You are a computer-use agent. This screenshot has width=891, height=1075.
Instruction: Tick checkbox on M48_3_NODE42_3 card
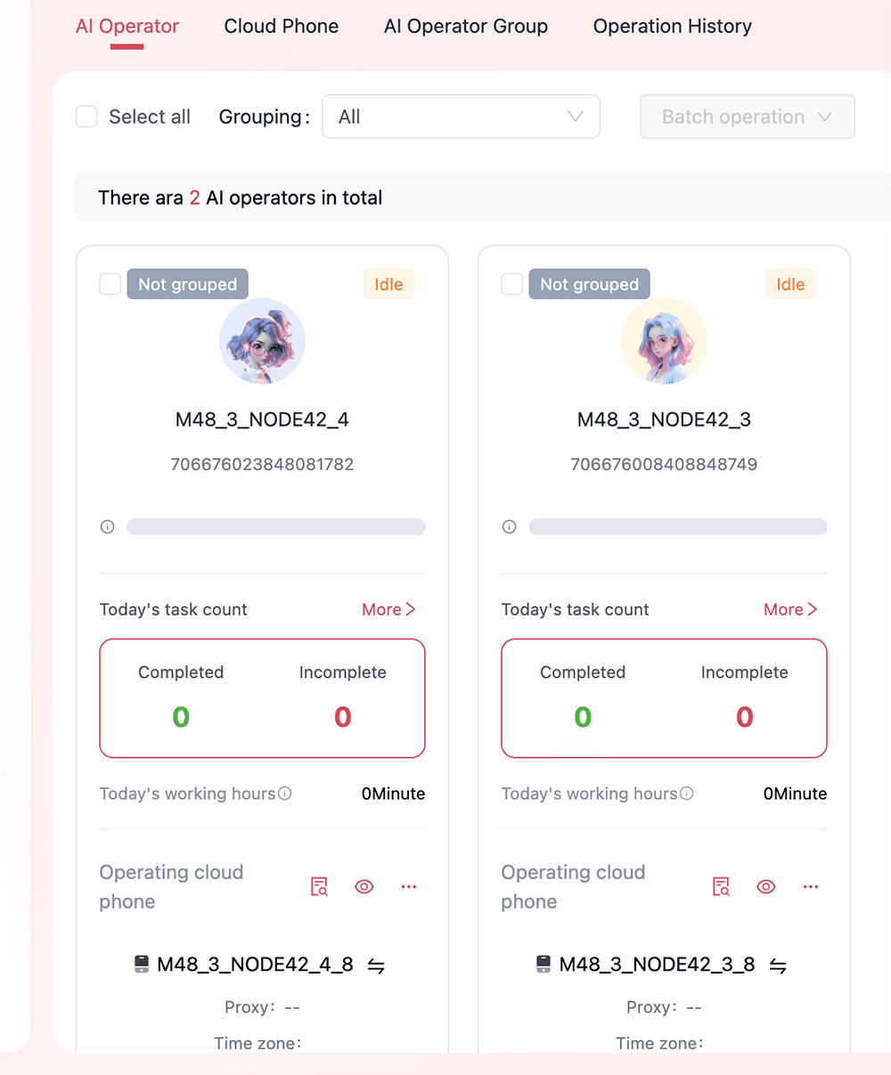click(x=512, y=284)
